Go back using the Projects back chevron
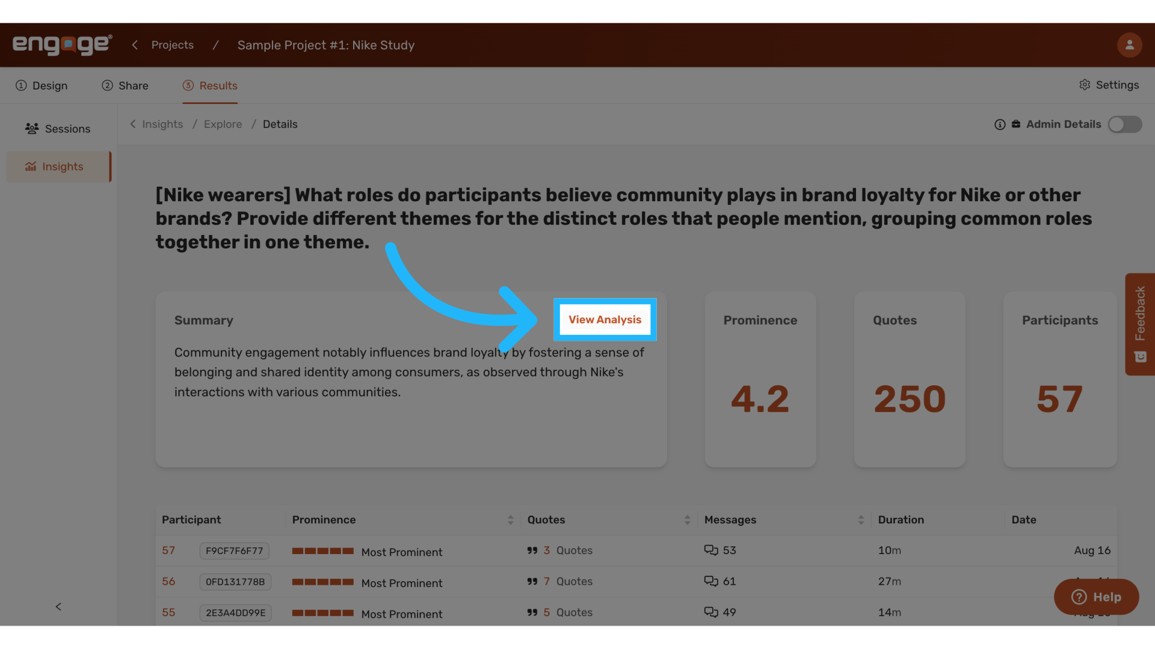 pos(135,45)
